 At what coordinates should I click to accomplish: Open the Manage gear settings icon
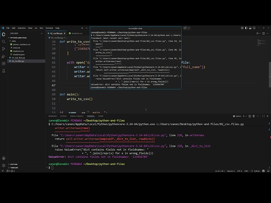3,165
